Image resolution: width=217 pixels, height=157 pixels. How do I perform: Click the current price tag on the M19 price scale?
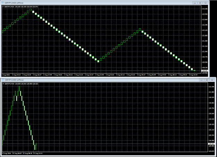(x=211, y=144)
